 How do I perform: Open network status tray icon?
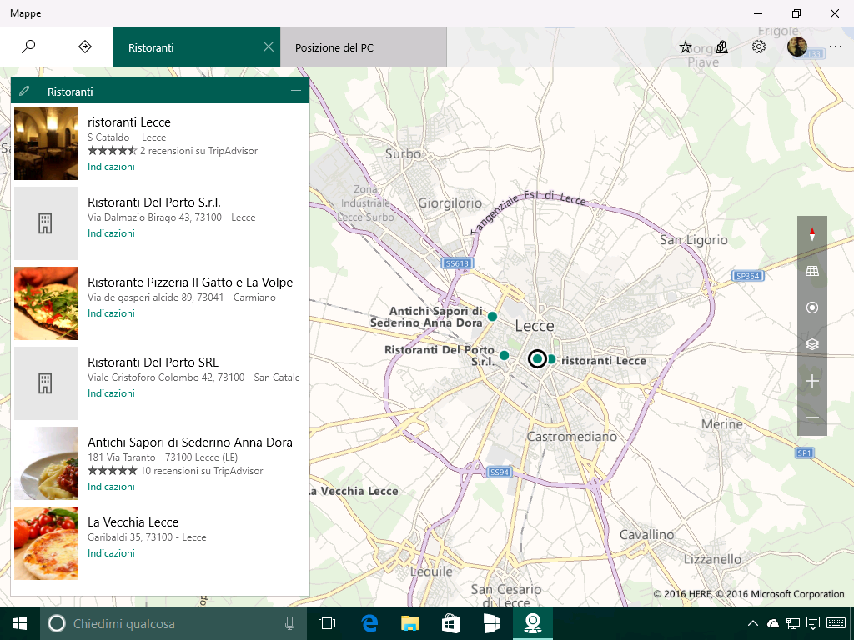(x=793, y=623)
